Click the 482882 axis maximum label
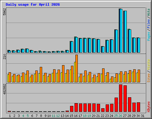The width and height of the screenshot is (152, 119). click(4, 89)
